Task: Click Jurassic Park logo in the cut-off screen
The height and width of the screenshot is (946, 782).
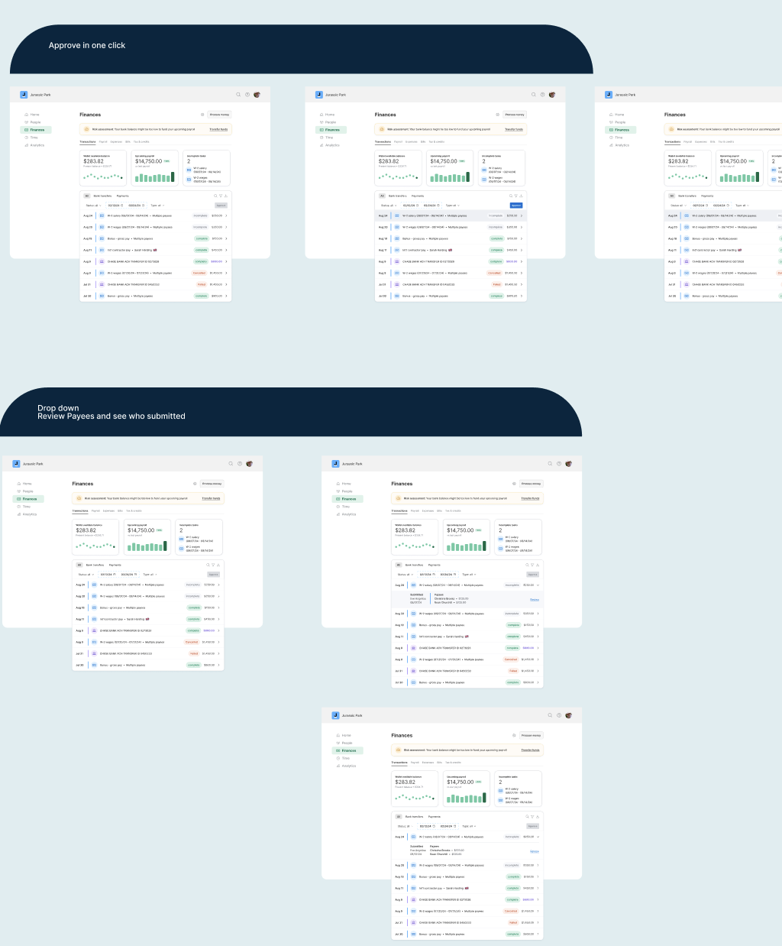Action: pos(609,95)
